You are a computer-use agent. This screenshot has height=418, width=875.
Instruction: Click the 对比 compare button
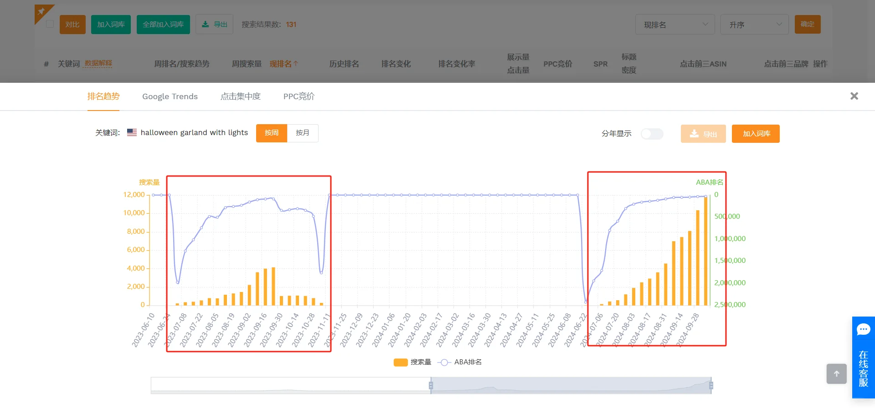click(72, 24)
